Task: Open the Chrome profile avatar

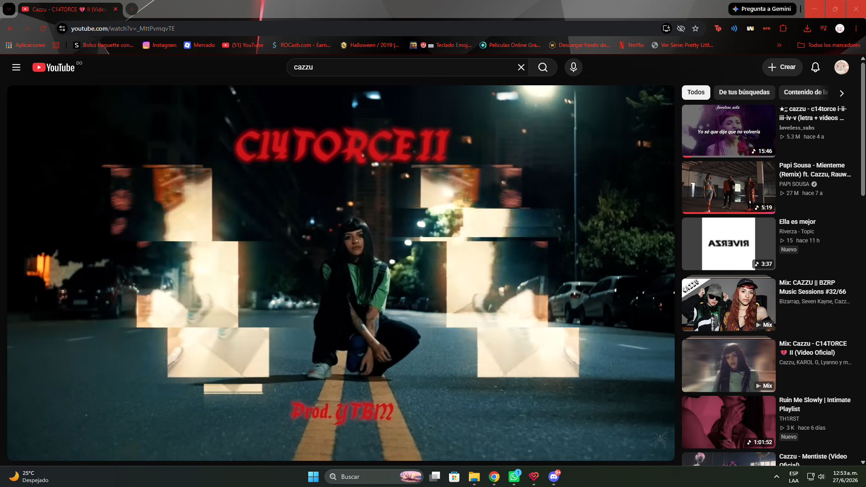Action: pos(840,28)
